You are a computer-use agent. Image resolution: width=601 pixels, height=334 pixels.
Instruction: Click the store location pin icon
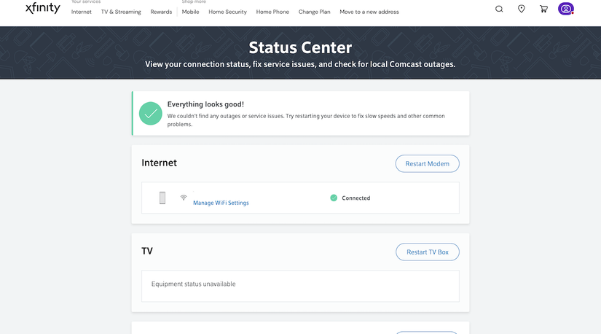tap(522, 9)
